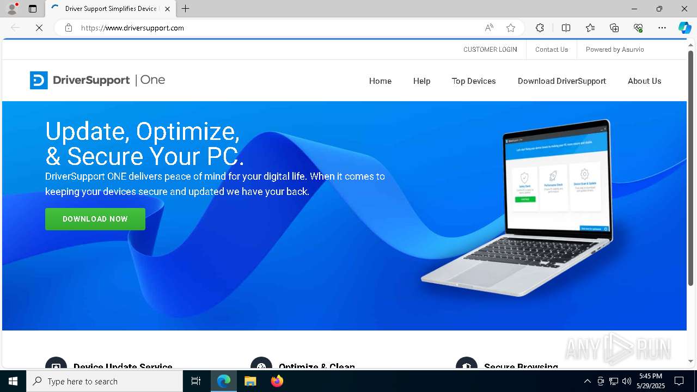Add this page to favorites star

click(510, 28)
